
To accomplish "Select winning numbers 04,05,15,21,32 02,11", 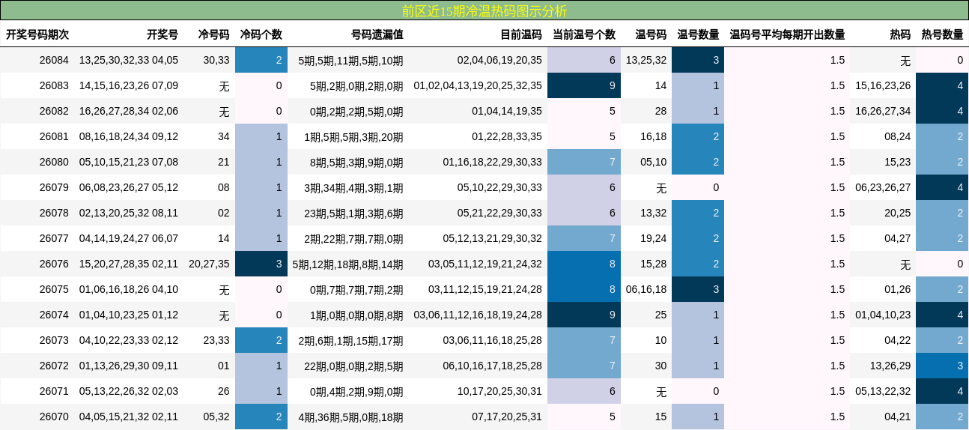I will click(129, 417).
